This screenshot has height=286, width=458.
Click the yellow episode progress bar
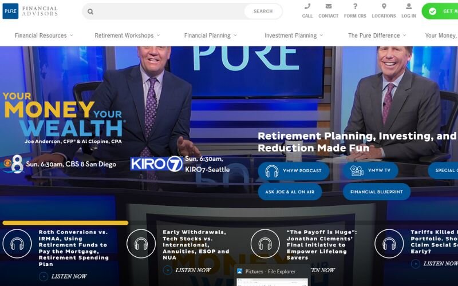click(65, 223)
